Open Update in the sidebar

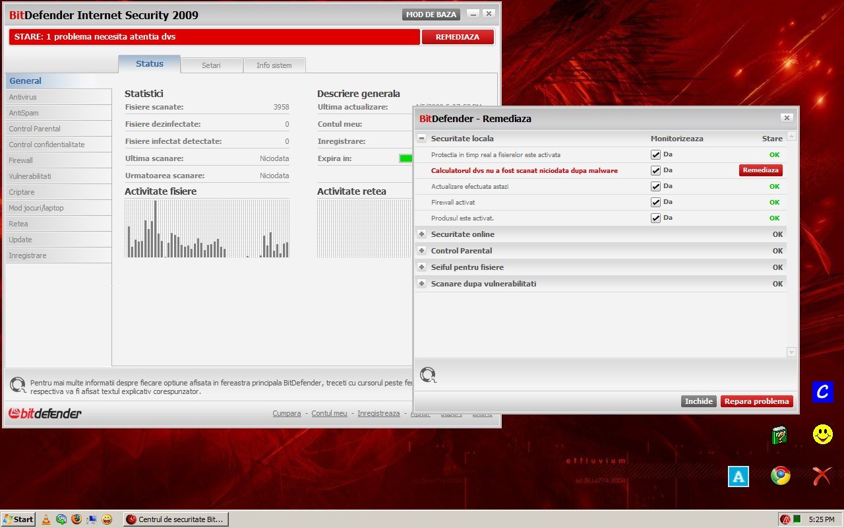coord(59,240)
